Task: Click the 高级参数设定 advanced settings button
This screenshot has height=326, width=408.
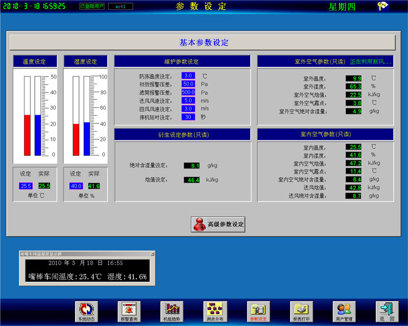Action: point(218,224)
